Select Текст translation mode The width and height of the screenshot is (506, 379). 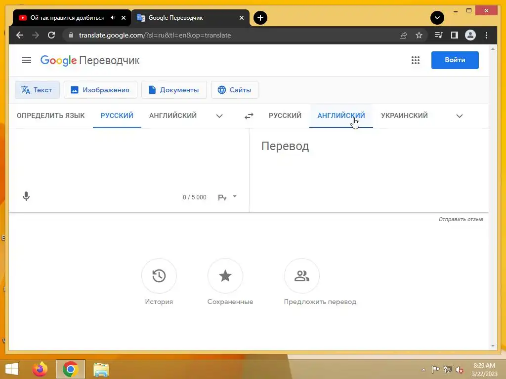point(37,90)
